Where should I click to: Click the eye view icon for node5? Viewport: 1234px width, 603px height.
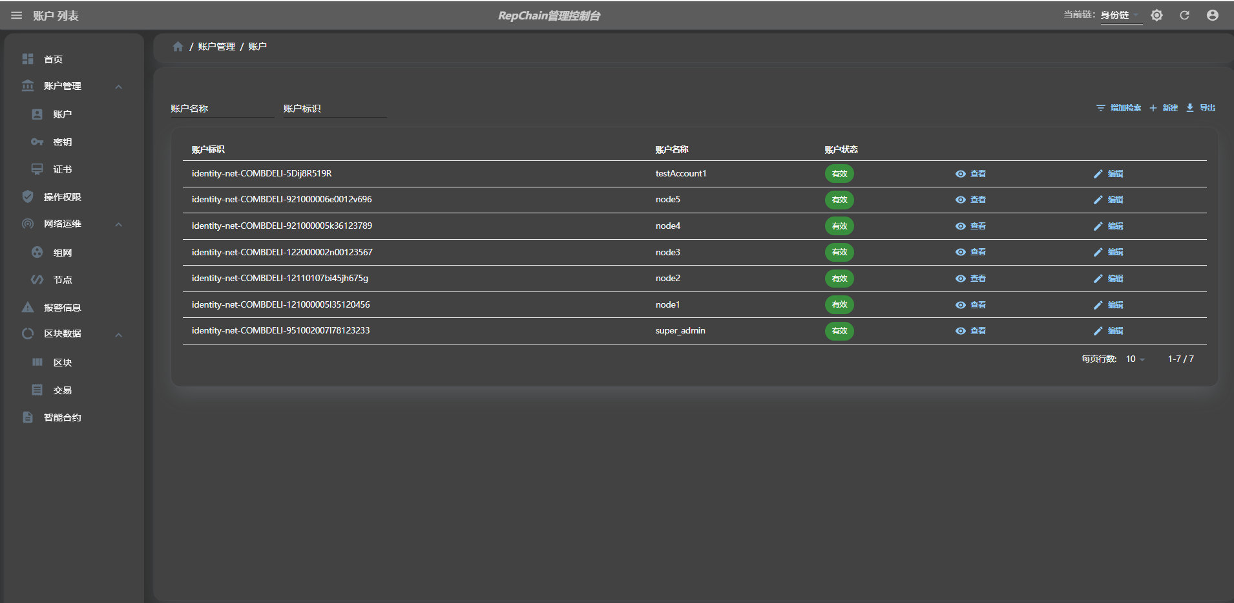click(x=961, y=200)
